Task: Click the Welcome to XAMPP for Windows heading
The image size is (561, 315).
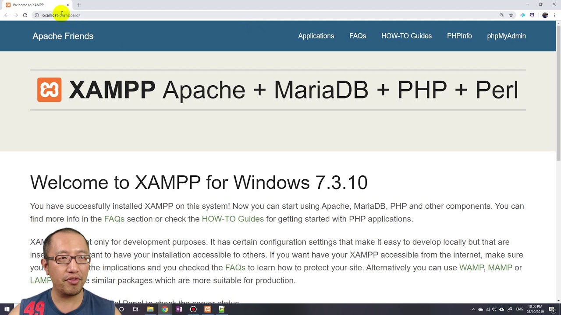Action: point(199,182)
